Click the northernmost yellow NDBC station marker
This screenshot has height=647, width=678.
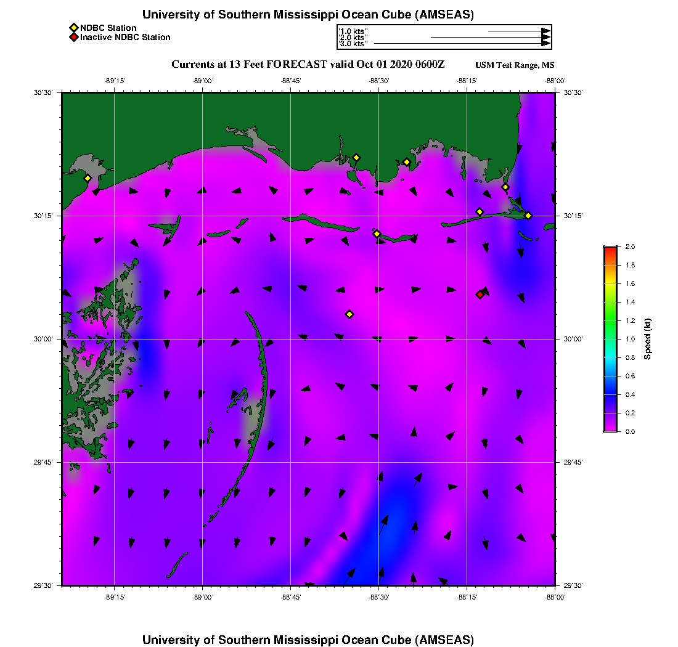(x=356, y=157)
